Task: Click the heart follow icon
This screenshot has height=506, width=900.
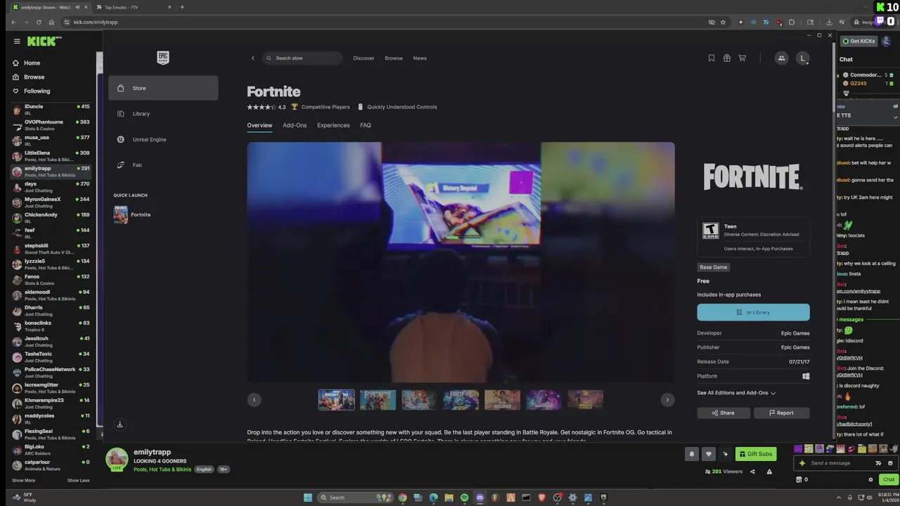Action: pyautogui.click(x=708, y=454)
